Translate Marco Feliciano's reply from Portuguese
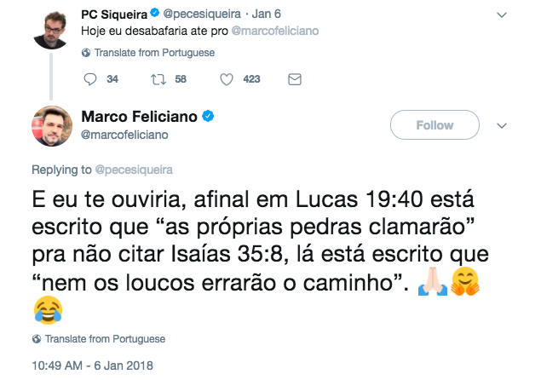 (105, 339)
